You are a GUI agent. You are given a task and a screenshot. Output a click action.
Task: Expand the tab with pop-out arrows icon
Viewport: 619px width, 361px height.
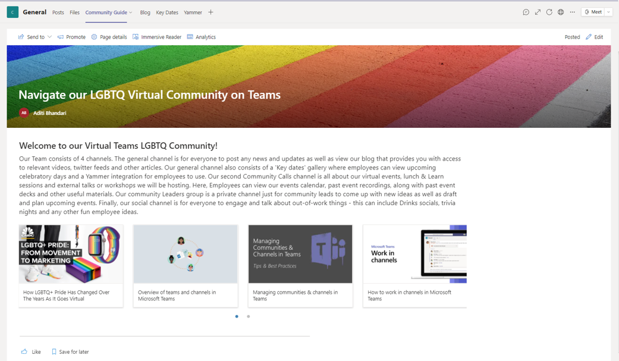pos(538,12)
